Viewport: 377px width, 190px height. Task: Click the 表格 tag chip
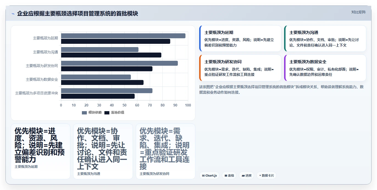(229, 175)
